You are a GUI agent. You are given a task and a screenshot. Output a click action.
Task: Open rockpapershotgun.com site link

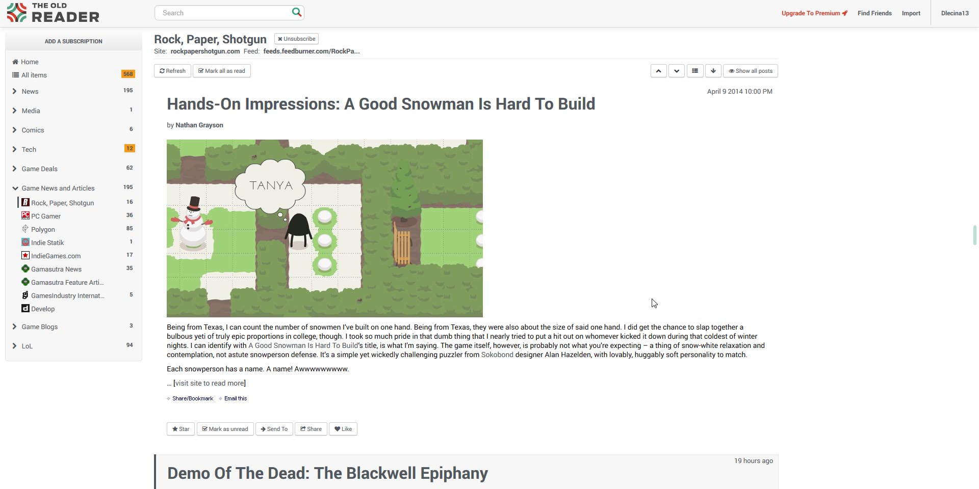[x=205, y=51]
